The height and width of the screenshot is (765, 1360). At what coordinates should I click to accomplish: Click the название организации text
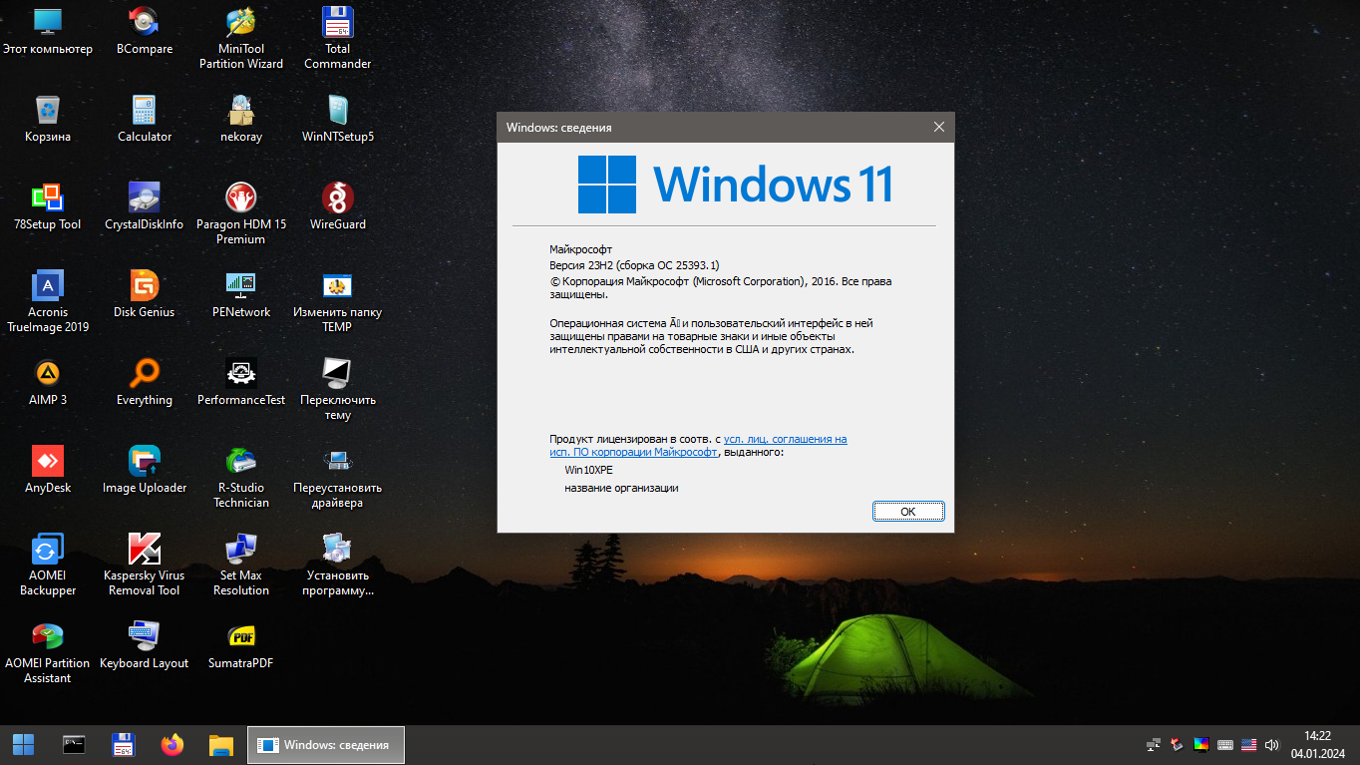pos(621,488)
